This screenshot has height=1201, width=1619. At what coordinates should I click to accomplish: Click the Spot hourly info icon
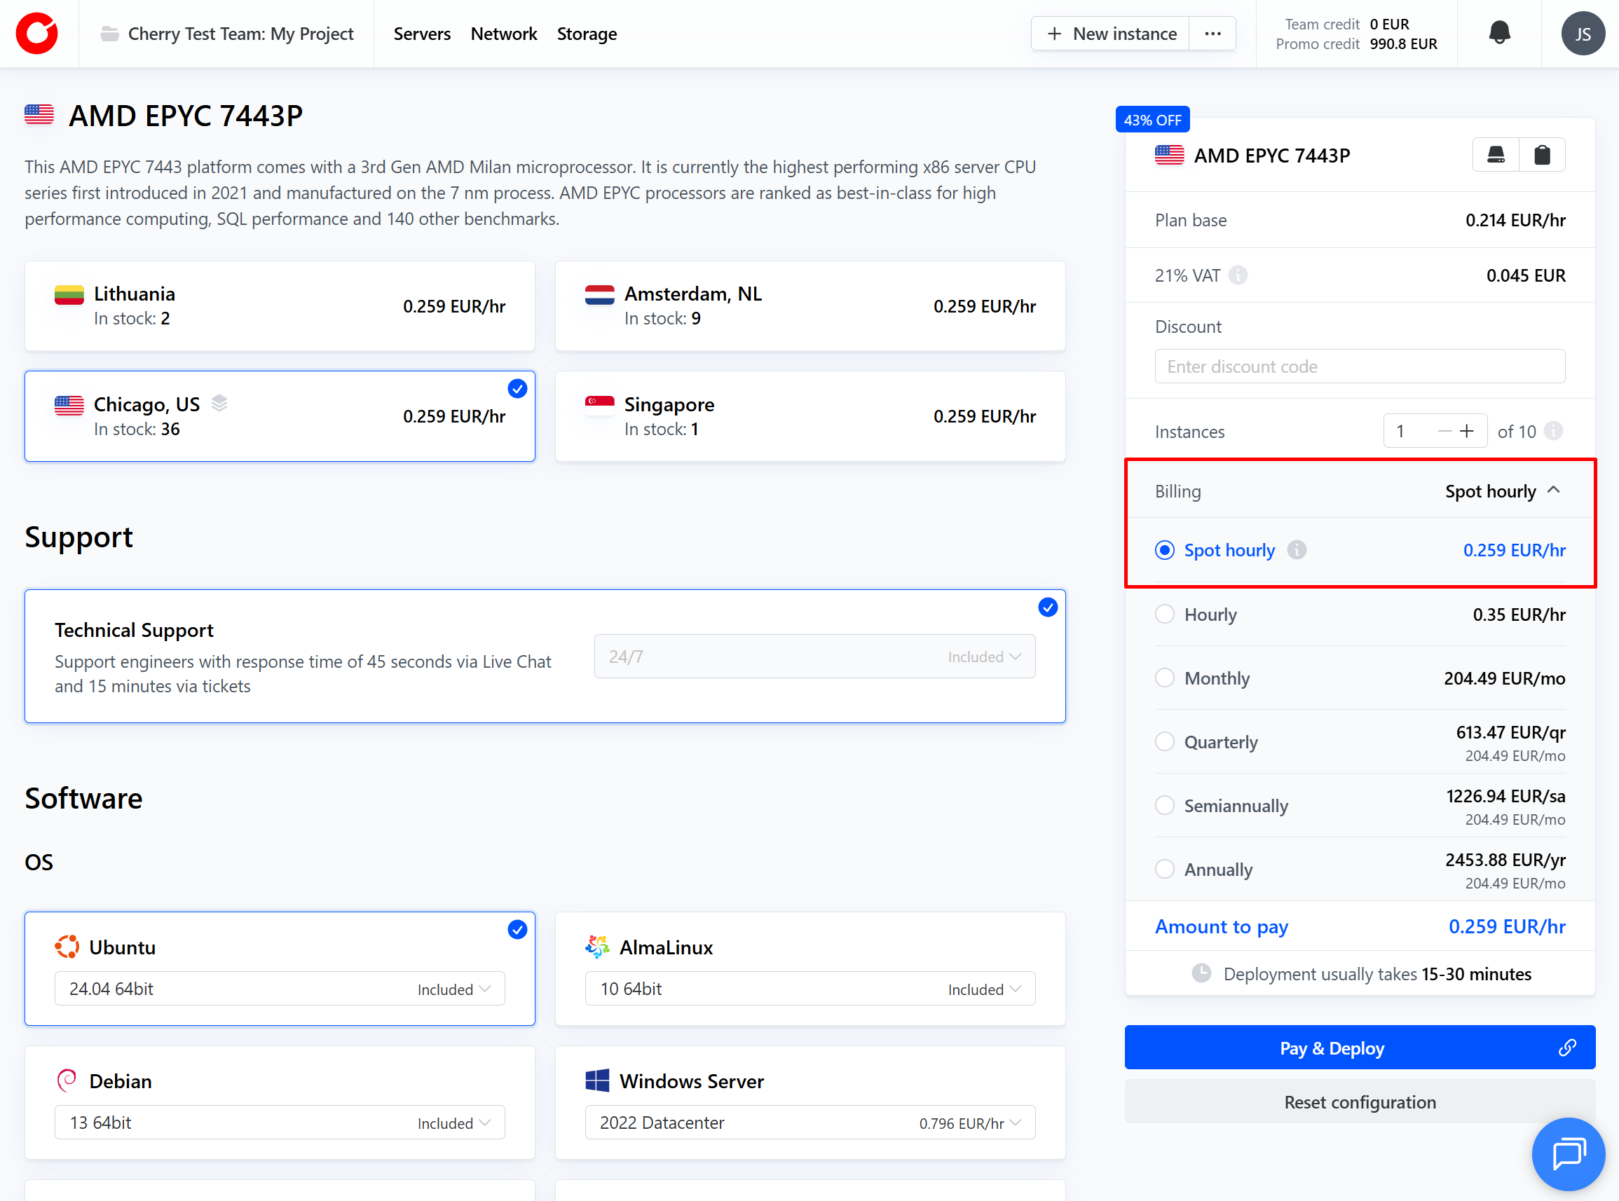tap(1296, 550)
